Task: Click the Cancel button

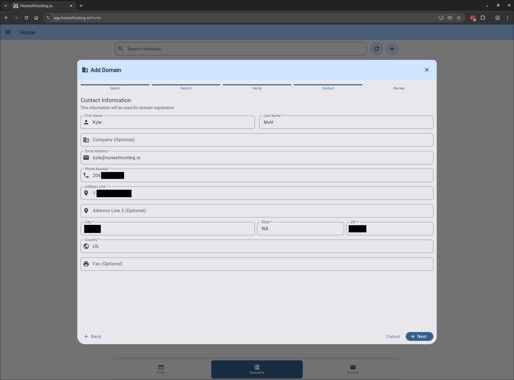Action: [x=393, y=336]
